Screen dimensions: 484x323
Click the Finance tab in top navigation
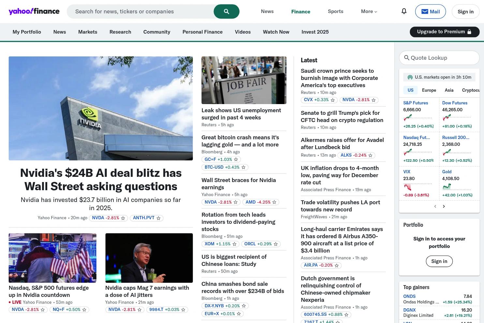(301, 12)
